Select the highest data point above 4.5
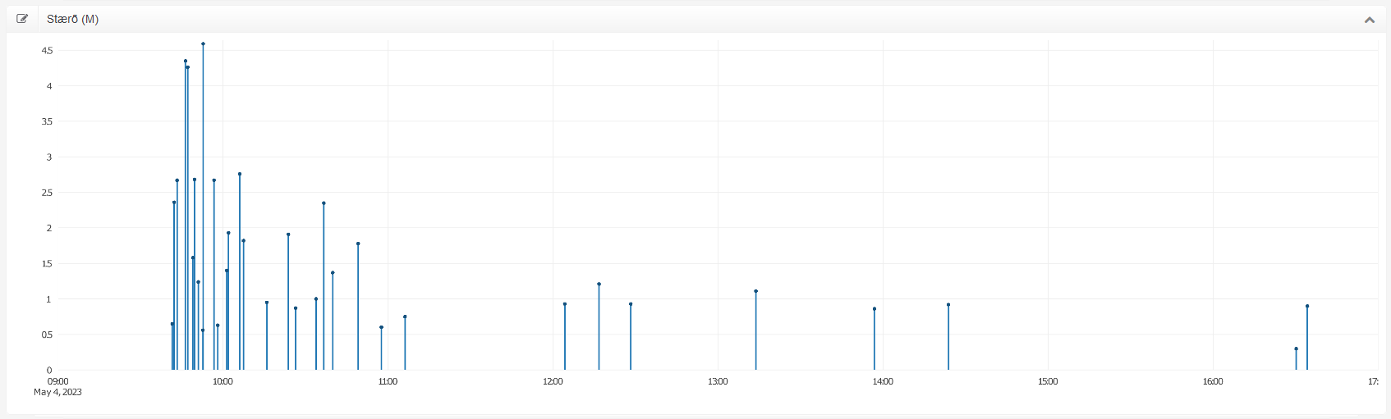This screenshot has height=419, width=1391. pos(203,43)
